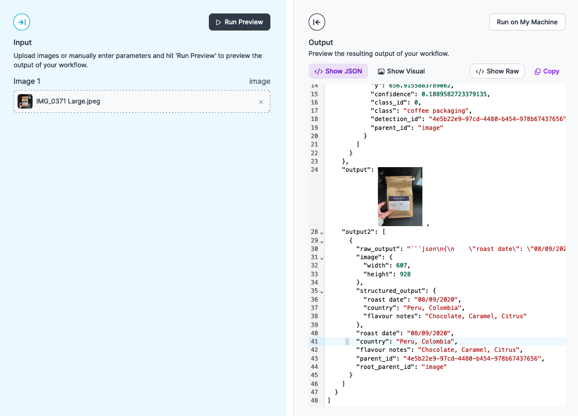Click flavour notes value on line 42
This screenshot has width=578, height=416.
tap(468, 350)
